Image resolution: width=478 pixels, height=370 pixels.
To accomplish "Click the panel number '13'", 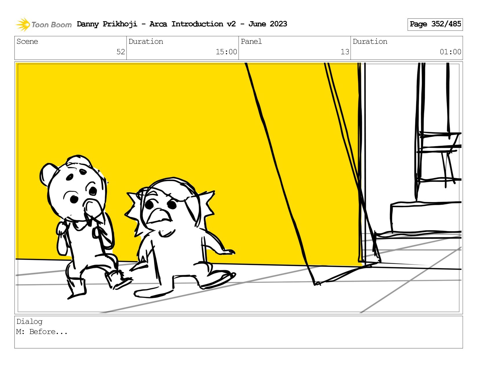I will coord(345,52).
